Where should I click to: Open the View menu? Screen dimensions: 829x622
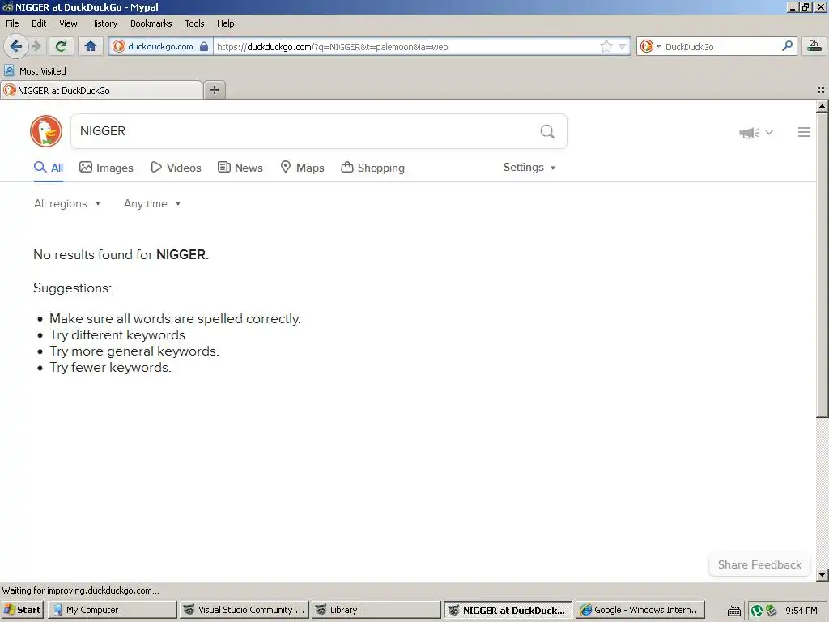tap(68, 23)
